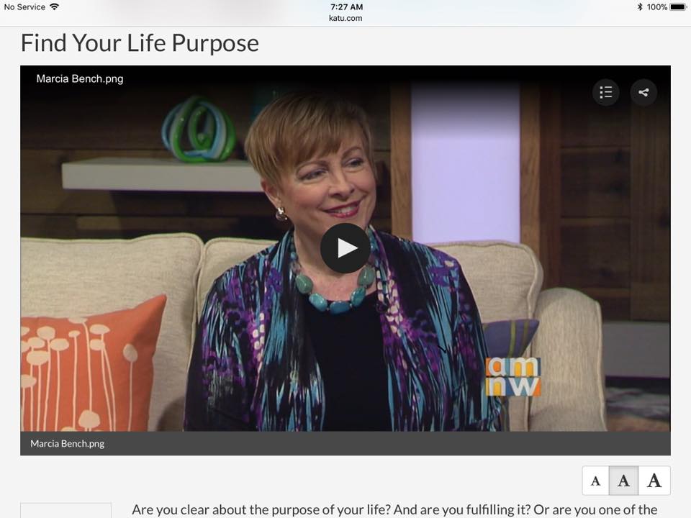Tap the katu.com address bar
Screen dimensions: 691x518
point(345,18)
